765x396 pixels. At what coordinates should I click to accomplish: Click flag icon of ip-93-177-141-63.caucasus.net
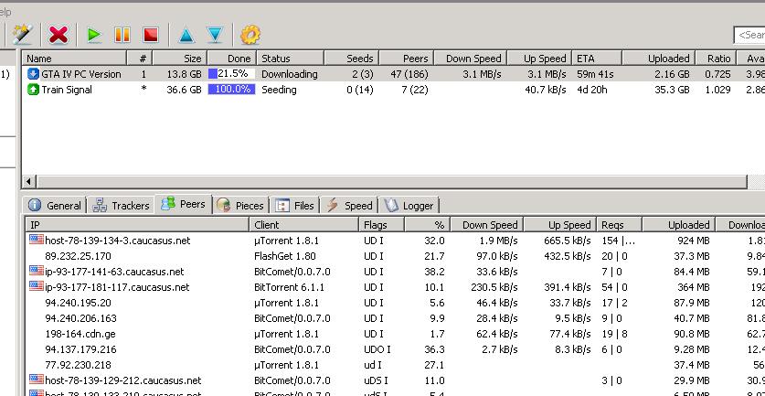click(37, 271)
